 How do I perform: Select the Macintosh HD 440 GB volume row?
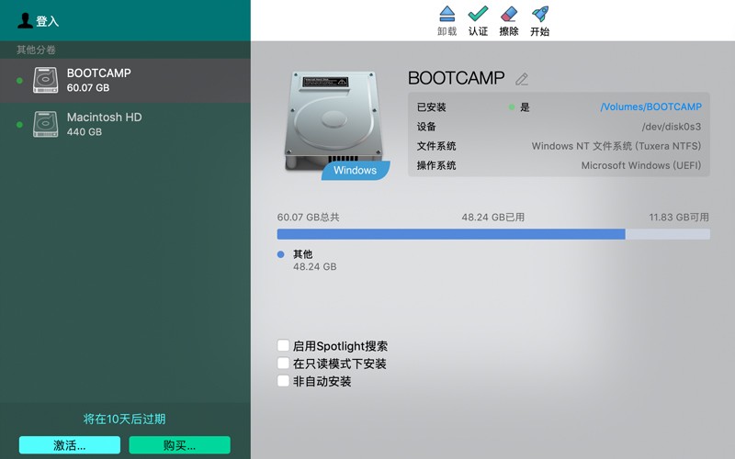(125, 124)
